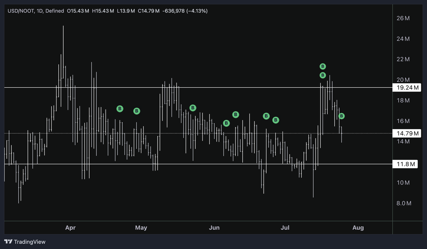Click the B marker just before the May label

pos(137,111)
